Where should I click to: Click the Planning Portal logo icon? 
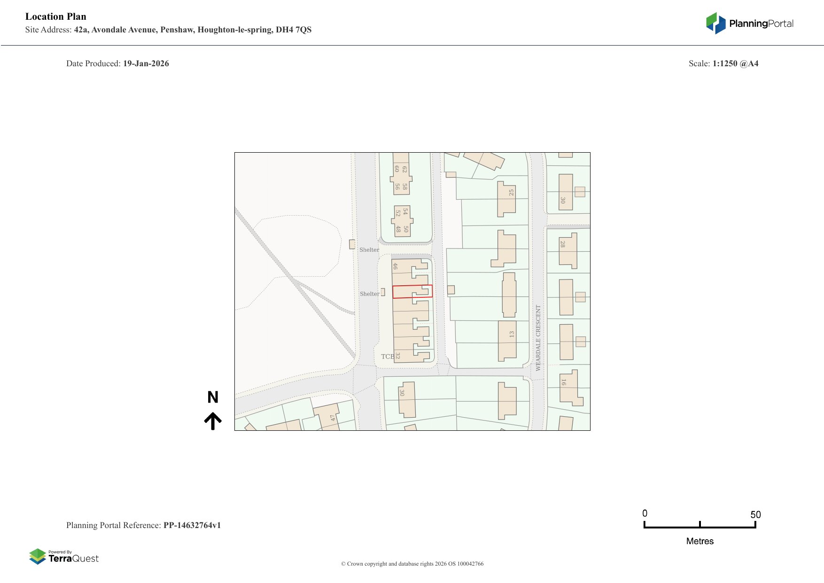[715, 23]
